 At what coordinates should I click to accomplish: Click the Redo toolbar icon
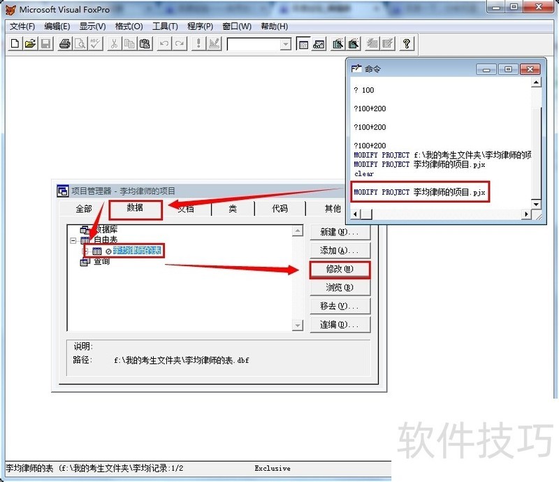pyautogui.click(x=180, y=43)
